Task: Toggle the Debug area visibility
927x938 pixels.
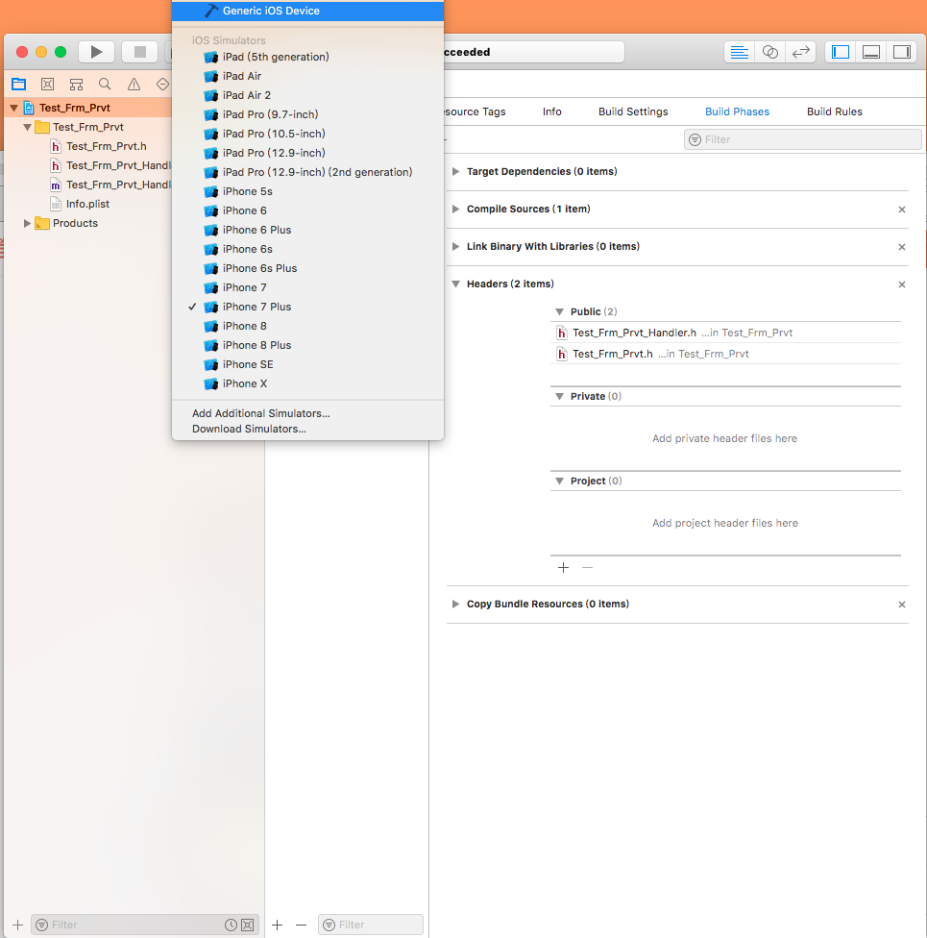Action: coord(871,52)
